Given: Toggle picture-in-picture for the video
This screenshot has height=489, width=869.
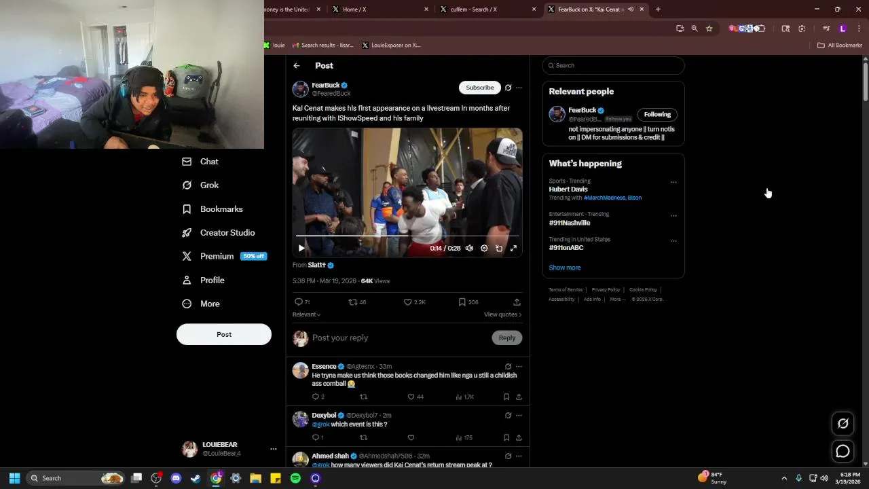Looking at the screenshot, I should 499,249.
